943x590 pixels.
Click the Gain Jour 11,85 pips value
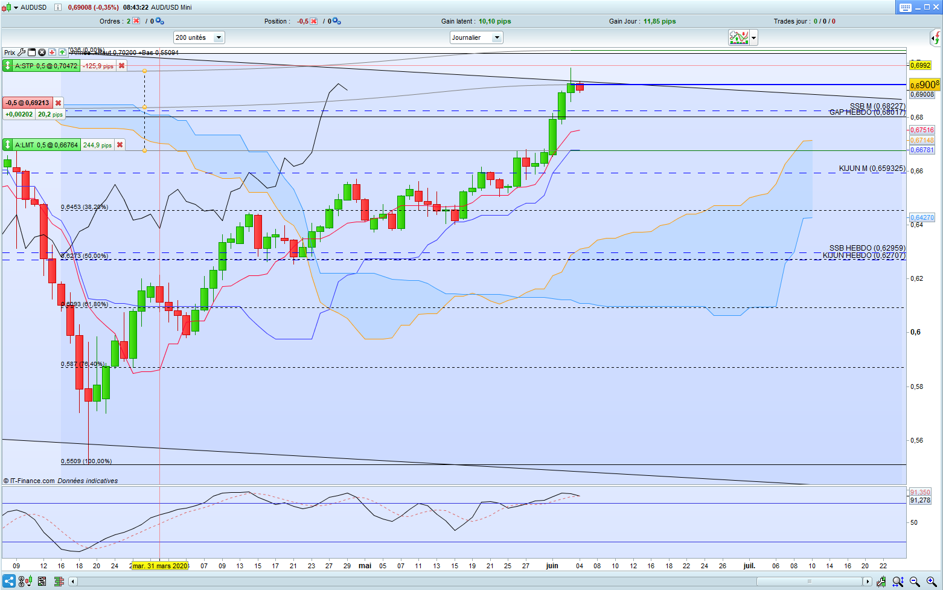pos(659,21)
